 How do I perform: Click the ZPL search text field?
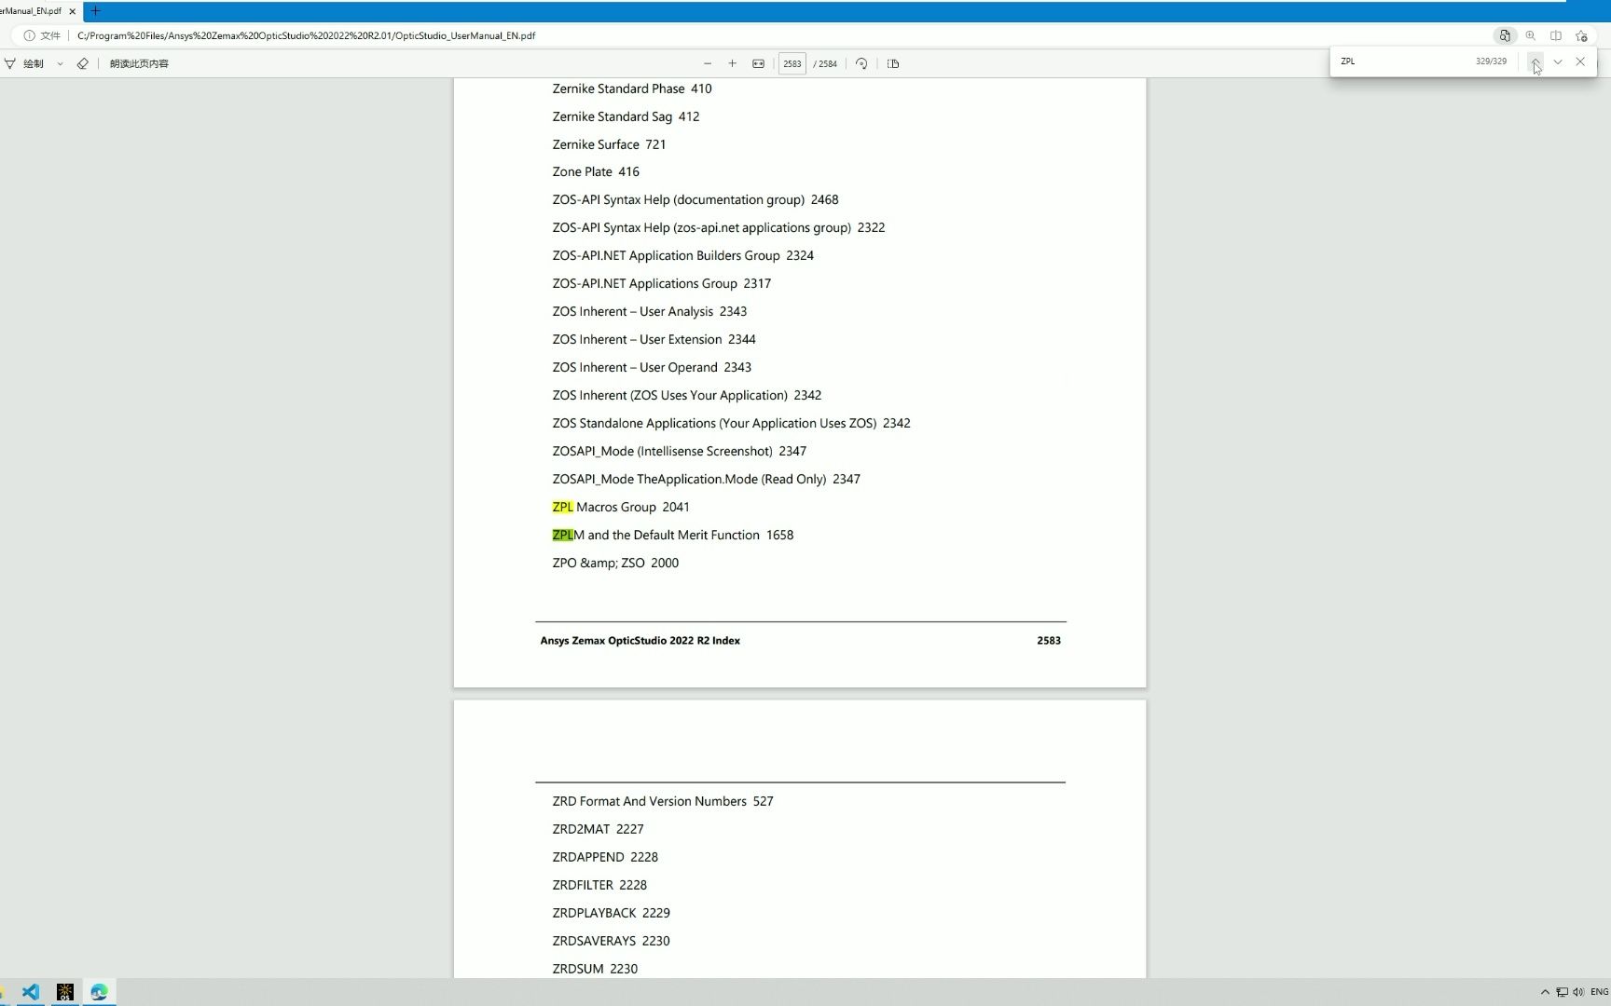tap(1401, 61)
